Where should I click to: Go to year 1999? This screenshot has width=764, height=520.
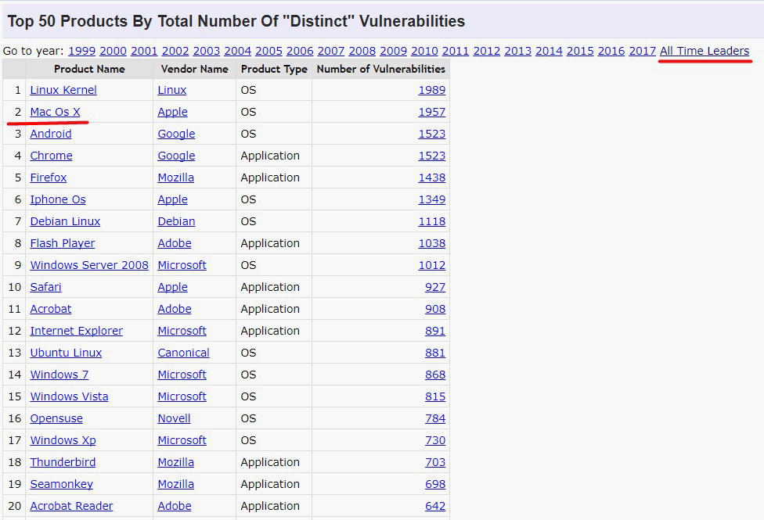coord(81,51)
